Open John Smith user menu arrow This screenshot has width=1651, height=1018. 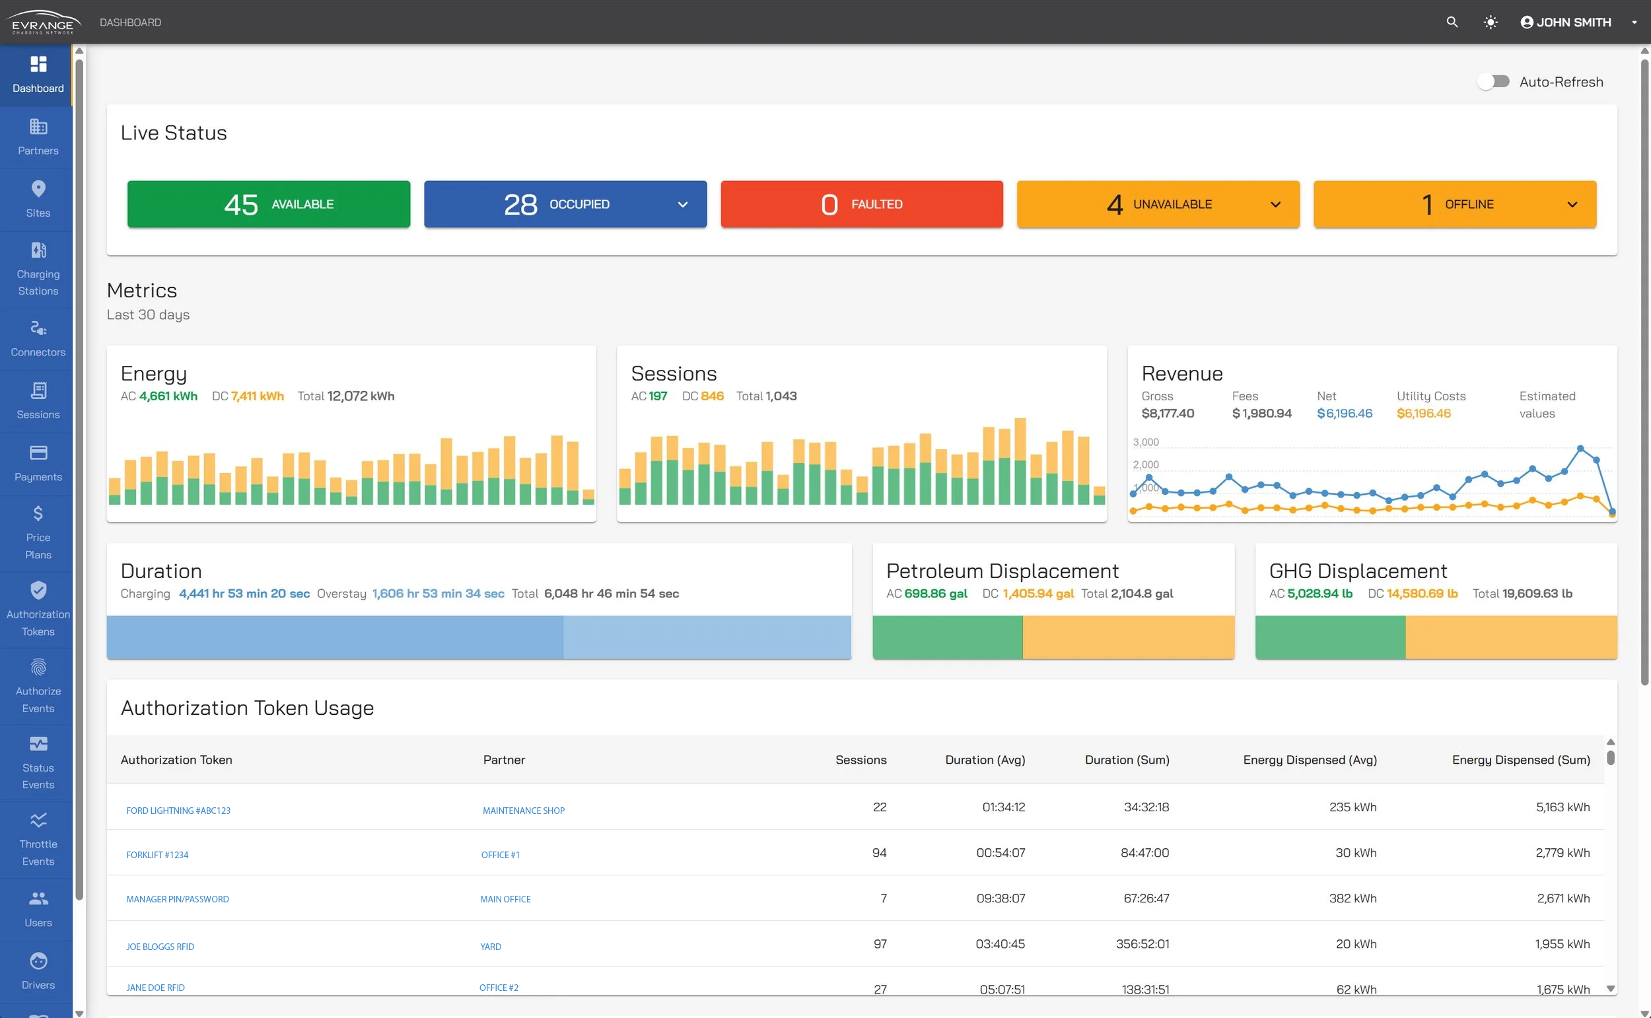coord(1634,22)
